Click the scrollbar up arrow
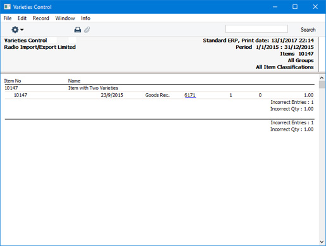This screenshot has width=326, height=246. point(322,78)
